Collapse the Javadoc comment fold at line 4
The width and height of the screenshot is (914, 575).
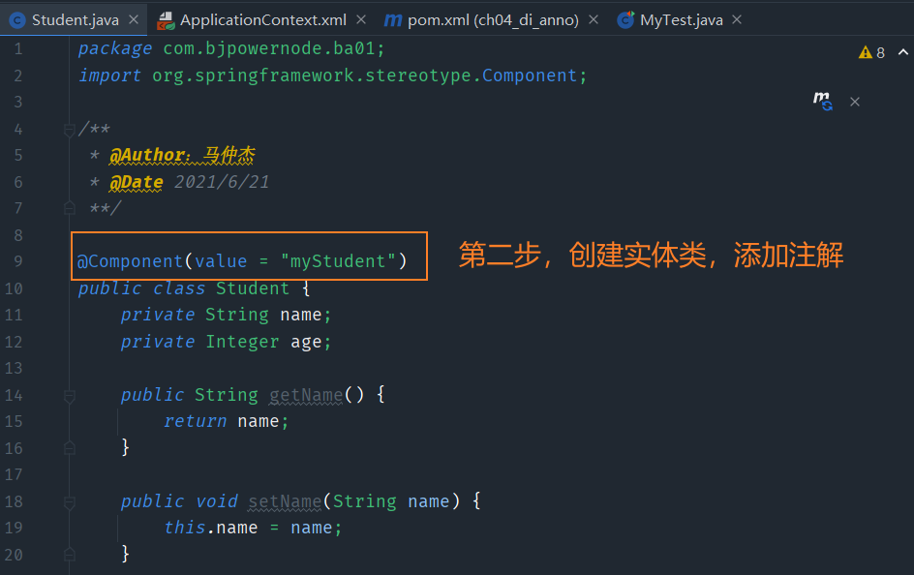pos(70,130)
